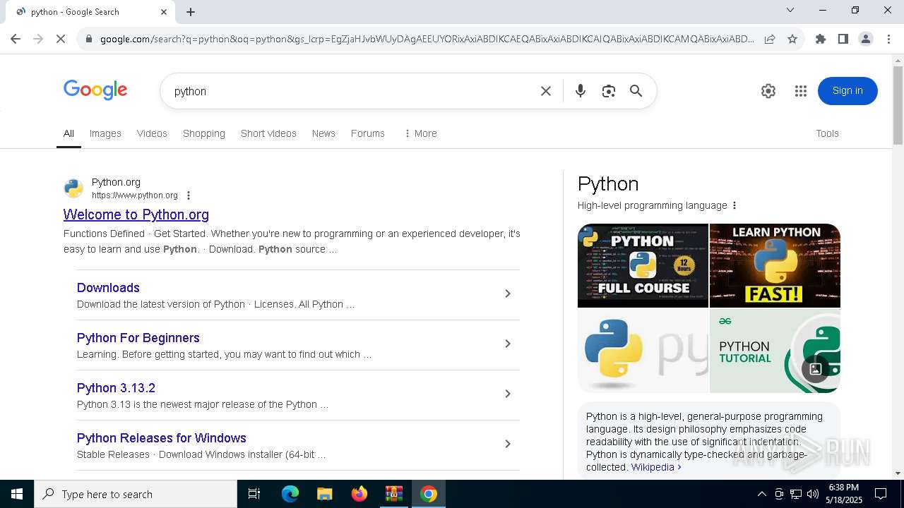Viewport: 904px width, 508px height.
Task: Expand chevron on Python For Beginners row
Action: 507,344
